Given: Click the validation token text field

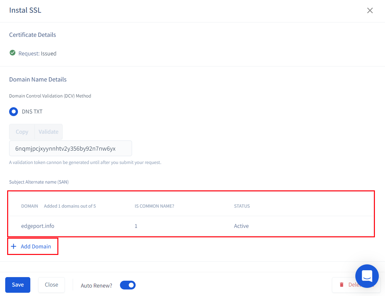Looking at the screenshot, I should pyautogui.click(x=70, y=149).
